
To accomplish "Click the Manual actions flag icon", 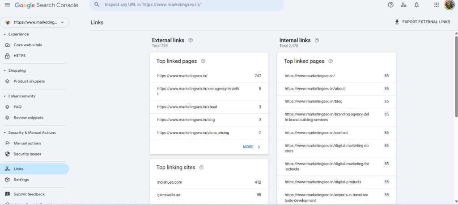I will [x=8, y=143].
